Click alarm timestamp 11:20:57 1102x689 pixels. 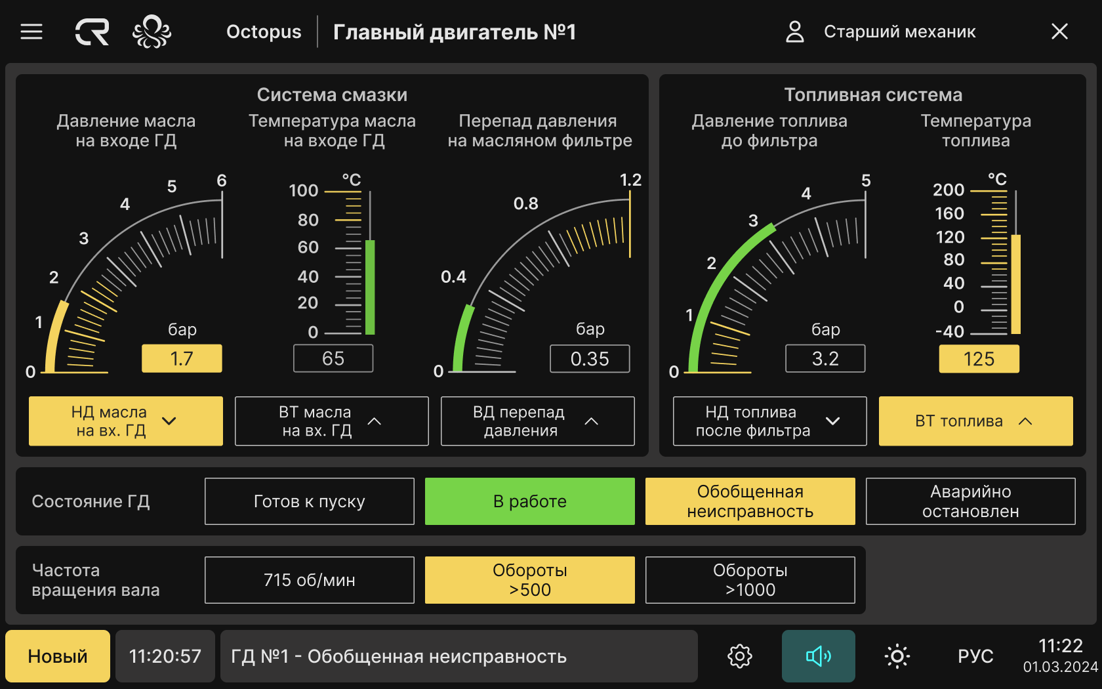tap(165, 656)
